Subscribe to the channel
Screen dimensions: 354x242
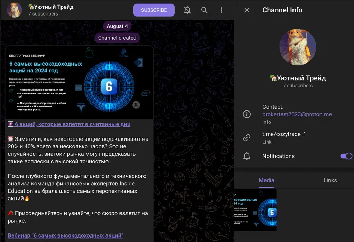point(154,10)
